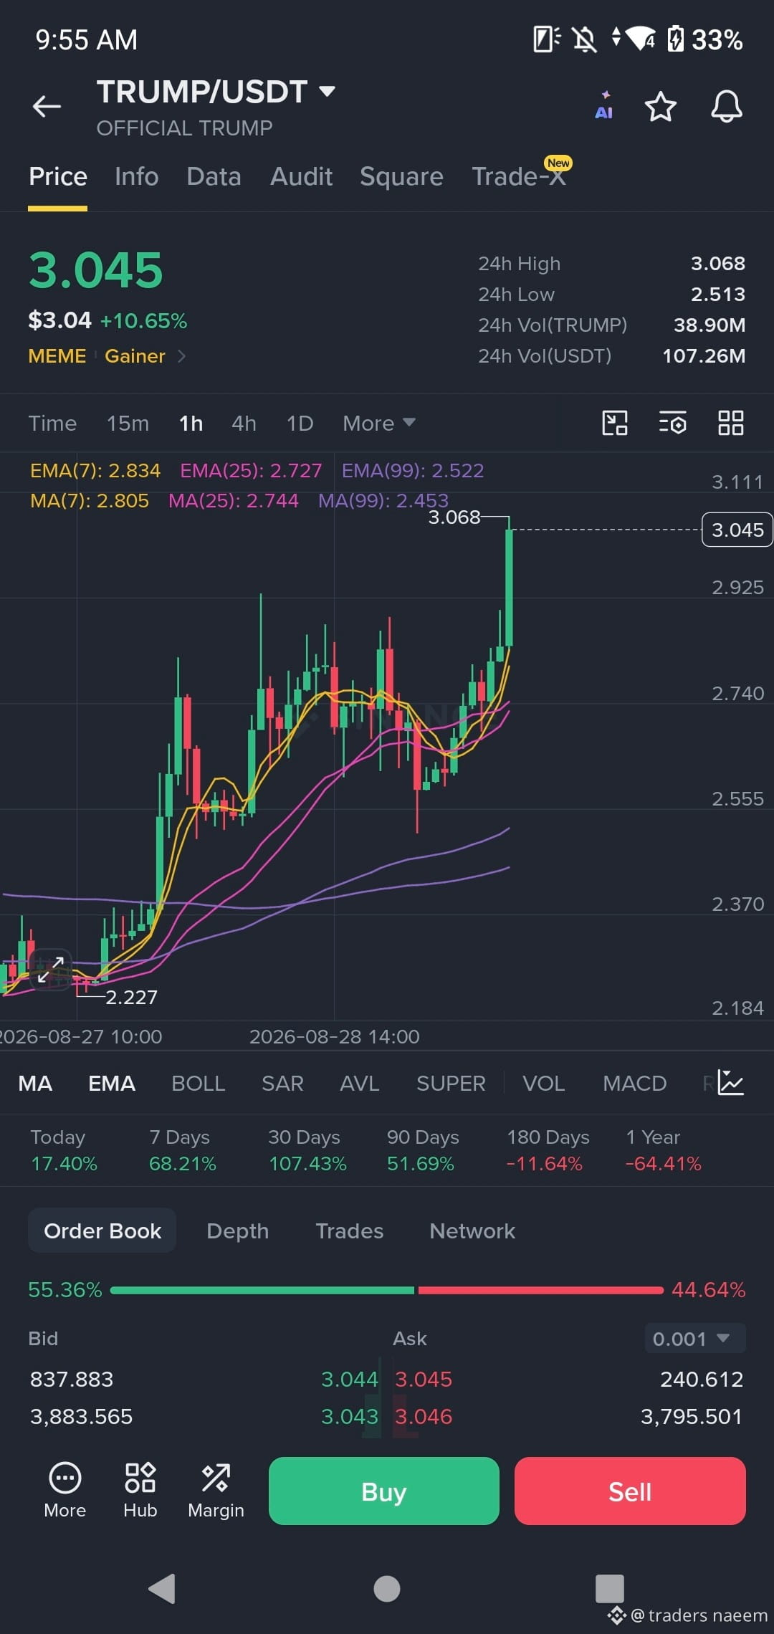Open the Depth tab
Screen dimensions: 774x1634
click(237, 1231)
